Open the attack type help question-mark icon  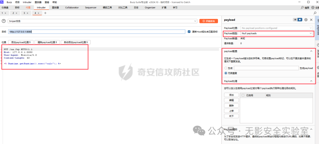(x=4, y=21)
